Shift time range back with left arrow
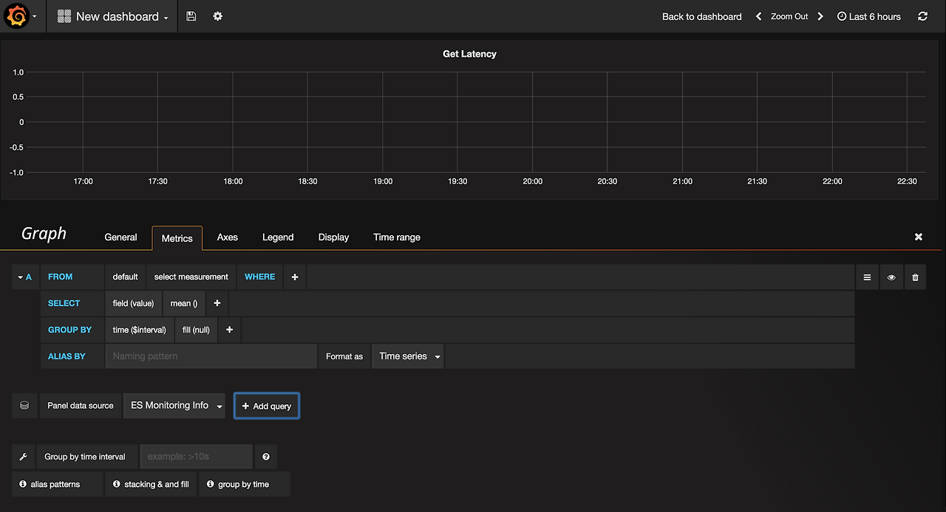Screen dimensions: 946x512 758,16
